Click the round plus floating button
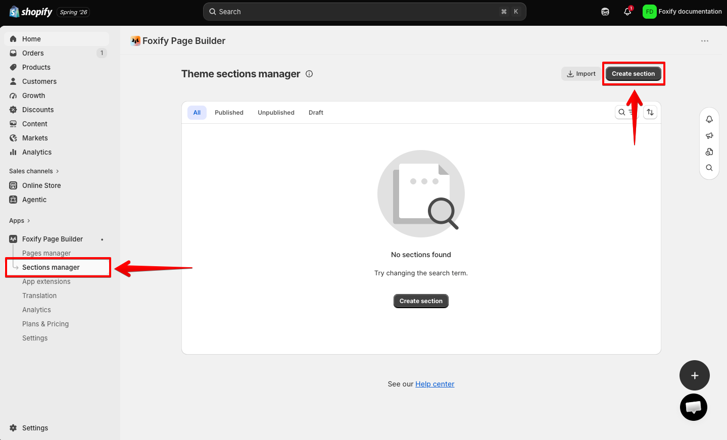Screen dimensions: 727x440 click(x=695, y=375)
